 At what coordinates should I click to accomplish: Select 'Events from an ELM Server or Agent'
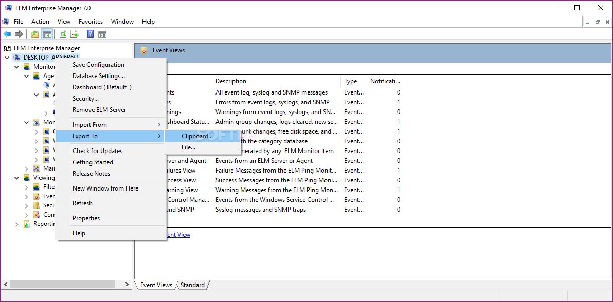click(264, 161)
